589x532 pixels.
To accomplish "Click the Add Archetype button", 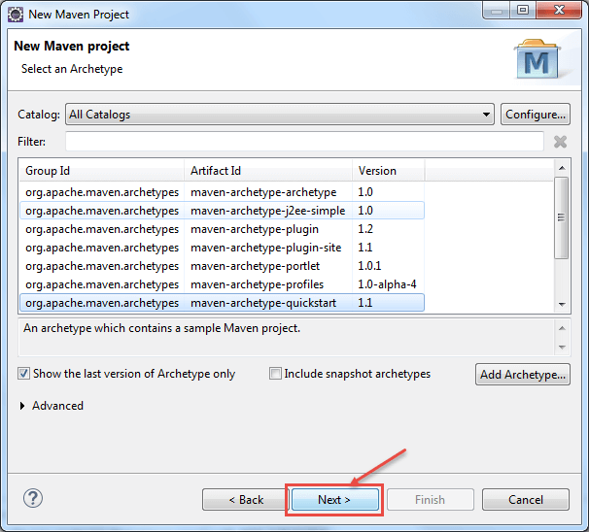I will click(523, 375).
